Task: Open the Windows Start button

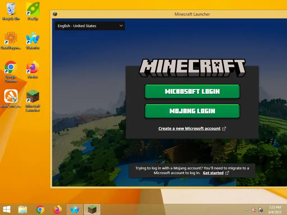Action: point(7,209)
